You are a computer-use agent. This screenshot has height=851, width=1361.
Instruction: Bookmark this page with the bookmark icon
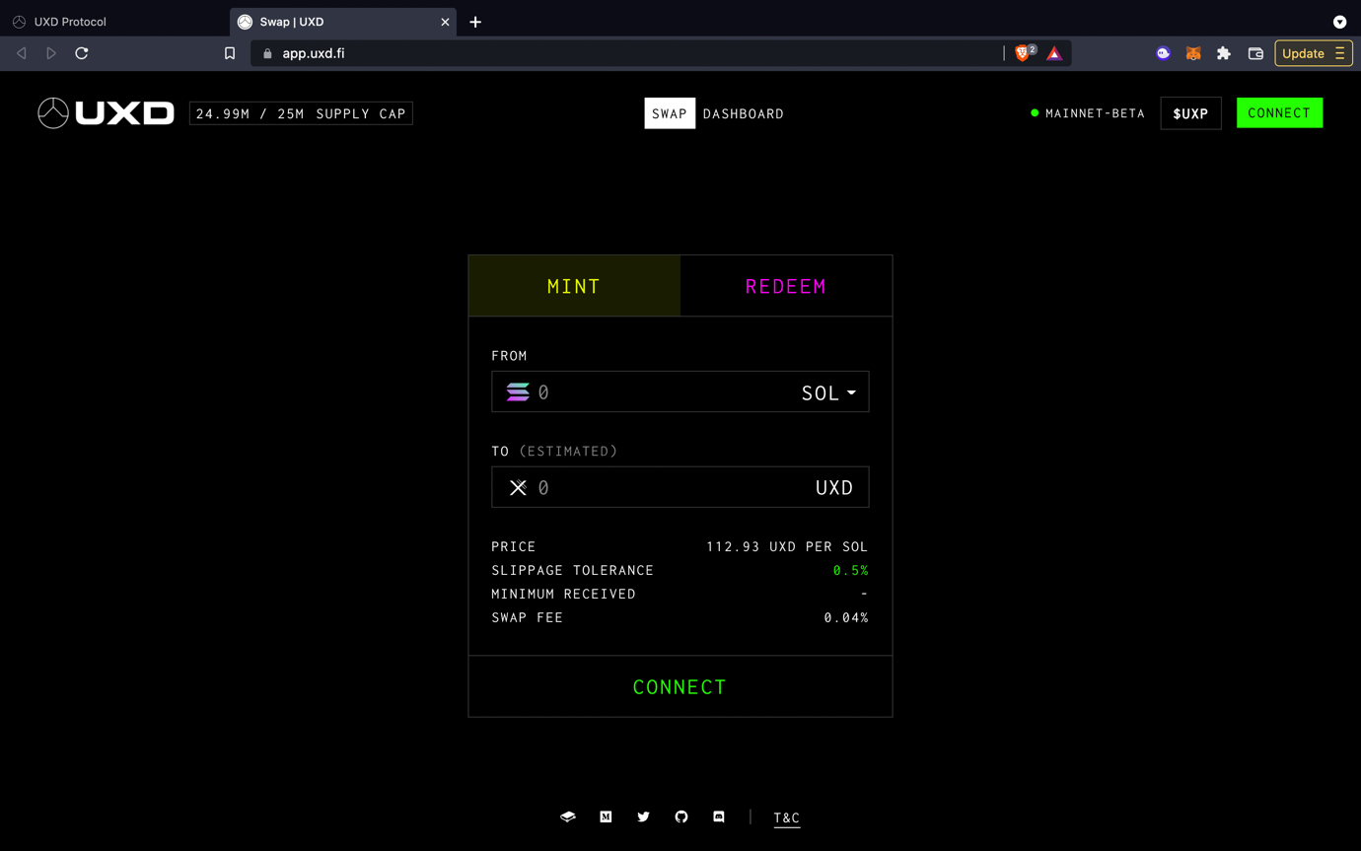pyautogui.click(x=230, y=53)
